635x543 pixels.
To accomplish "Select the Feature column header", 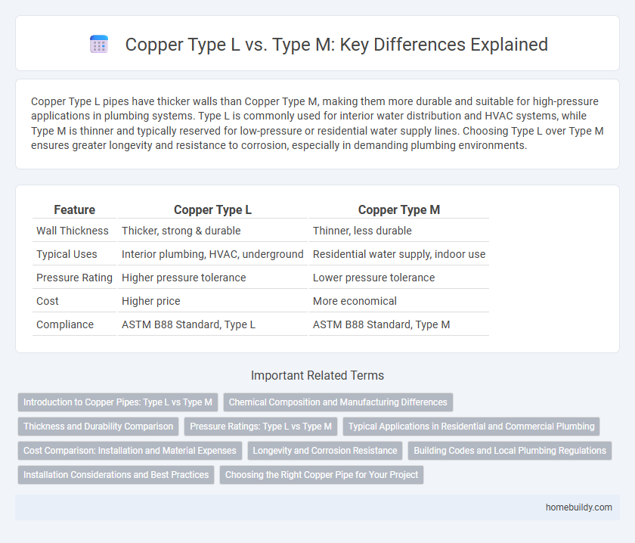I will (x=74, y=209).
